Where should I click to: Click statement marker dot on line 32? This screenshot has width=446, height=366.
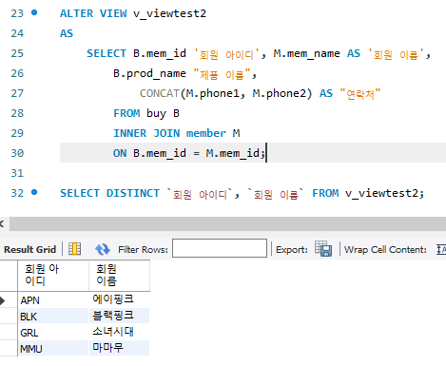[x=34, y=192]
